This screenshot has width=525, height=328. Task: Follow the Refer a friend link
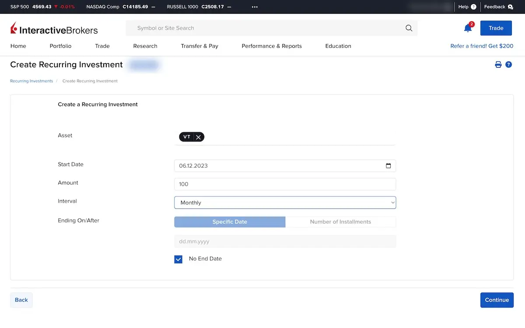(482, 46)
